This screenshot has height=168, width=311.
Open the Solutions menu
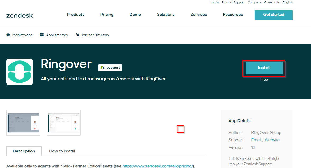click(166, 15)
